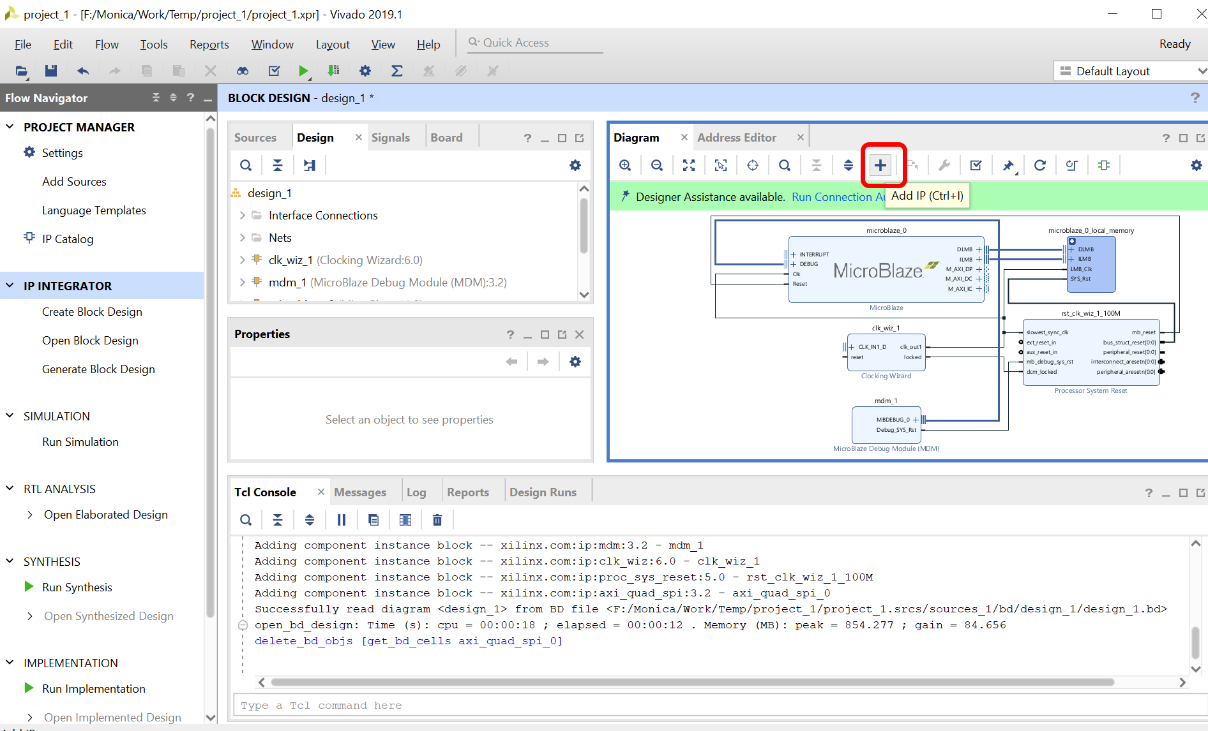
Task: Expand Open Elaborated Design chevron
Action: 30,515
